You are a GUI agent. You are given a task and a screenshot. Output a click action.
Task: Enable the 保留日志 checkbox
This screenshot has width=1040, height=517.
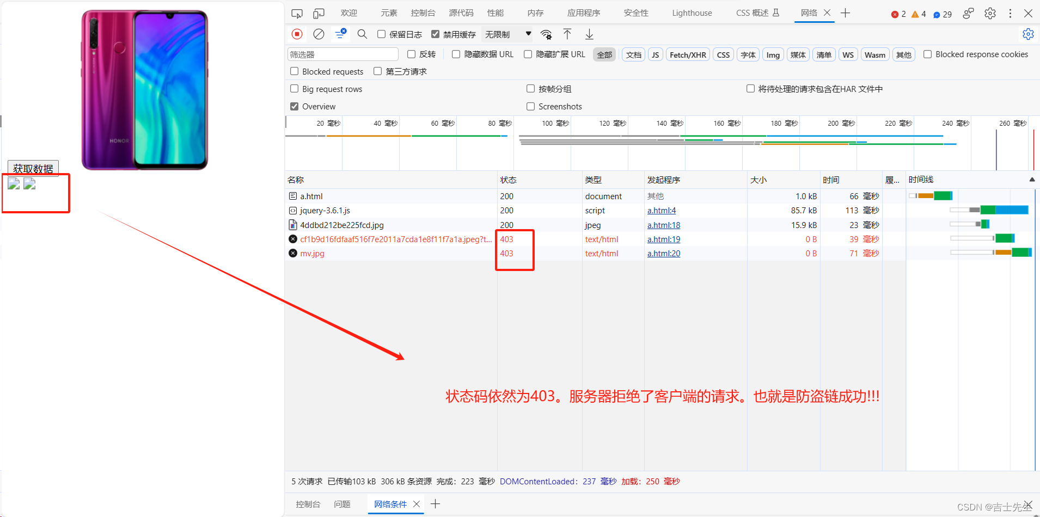382,34
